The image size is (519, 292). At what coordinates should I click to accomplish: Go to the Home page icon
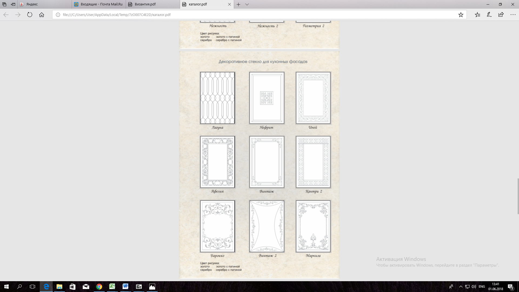tap(42, 15)
